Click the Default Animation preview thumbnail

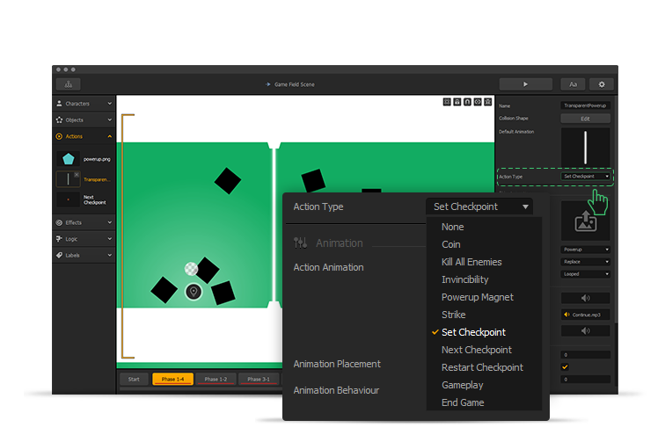(585, 148)
